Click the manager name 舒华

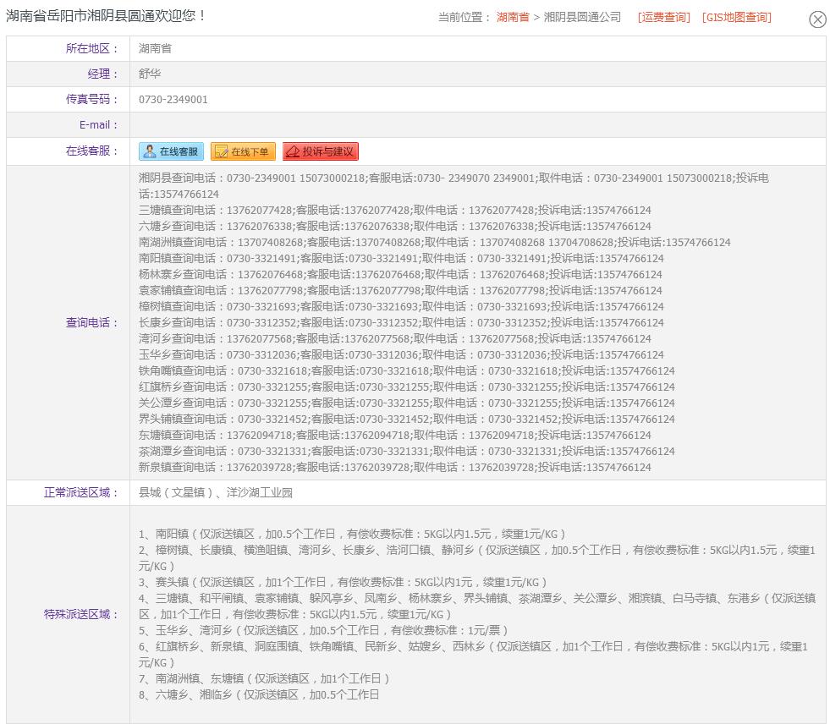pyautogui.click(x=150, y=74)
